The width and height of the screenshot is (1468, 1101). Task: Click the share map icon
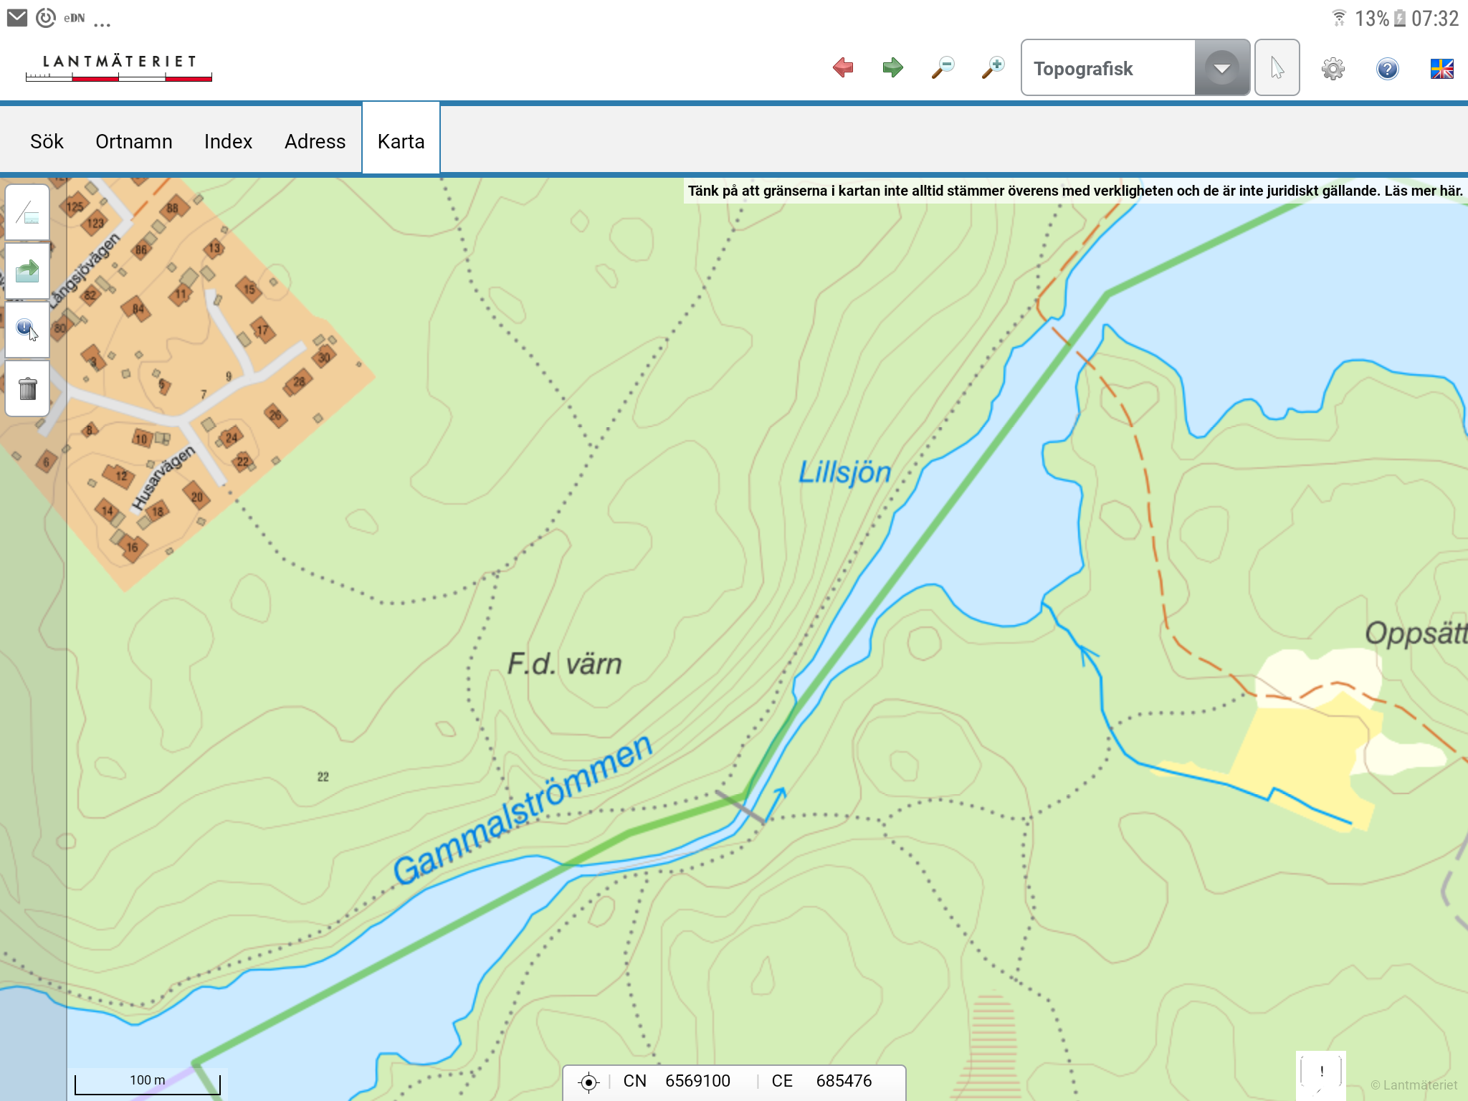(x=27, y=271)
